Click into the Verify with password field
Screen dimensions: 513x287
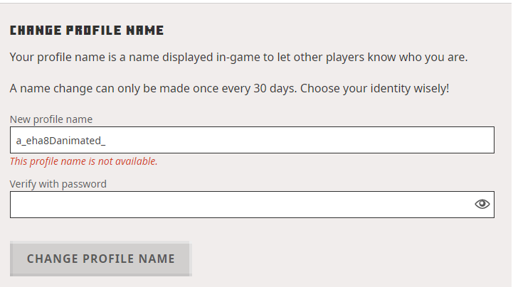point(242,205)
